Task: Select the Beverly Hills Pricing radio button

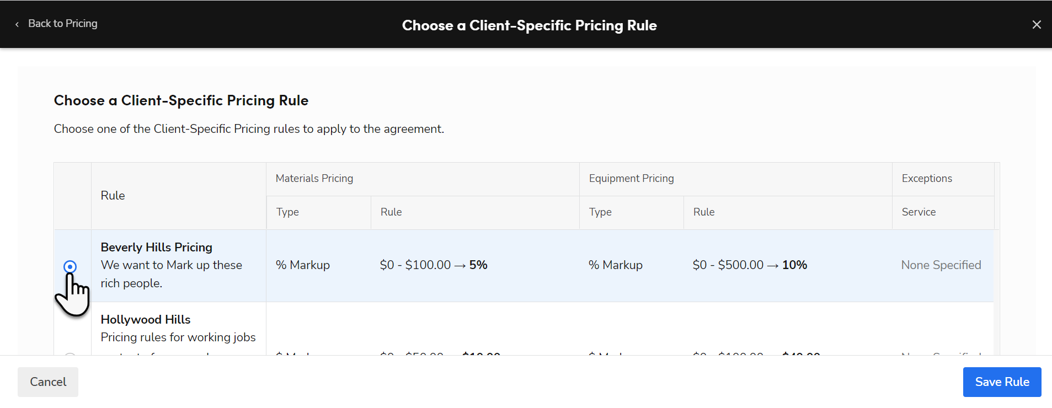Action: point(70,267)
